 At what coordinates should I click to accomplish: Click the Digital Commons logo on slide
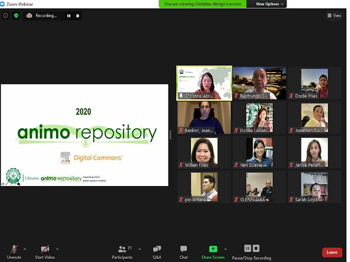point(92,158)
